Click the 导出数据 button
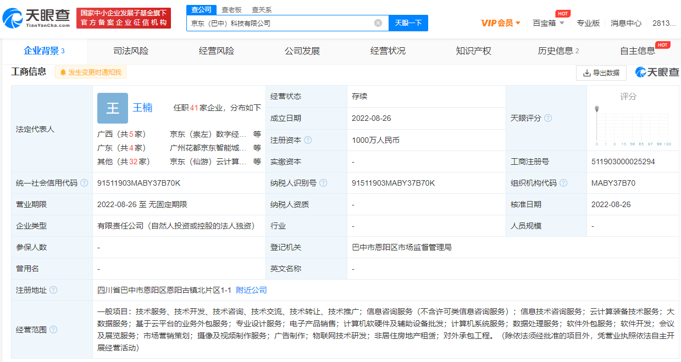The height and width of the screenshot is (362, 681). click(601, 73)
